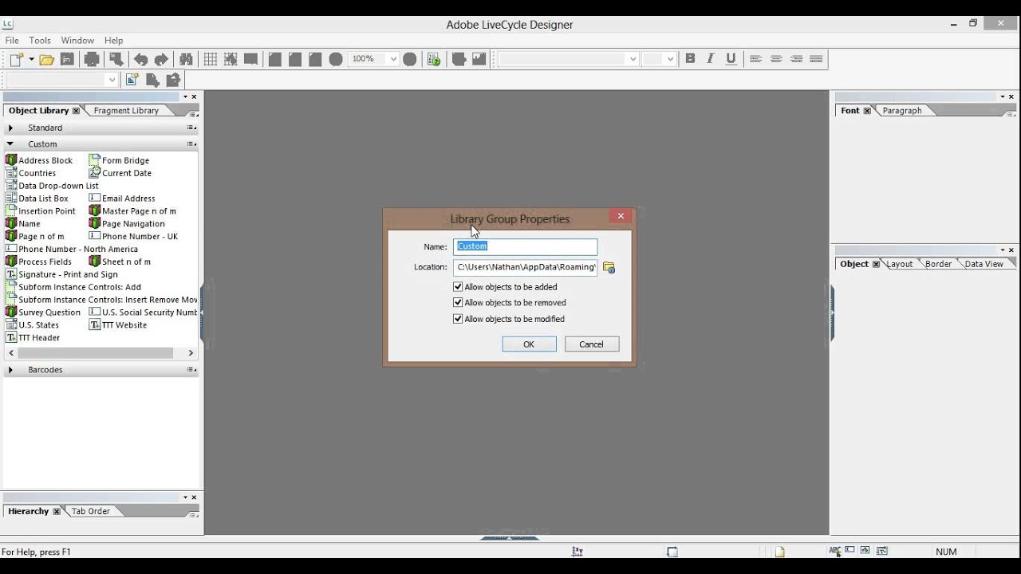
Task: Click the Redo arrow icon
Action: [161, 59]
